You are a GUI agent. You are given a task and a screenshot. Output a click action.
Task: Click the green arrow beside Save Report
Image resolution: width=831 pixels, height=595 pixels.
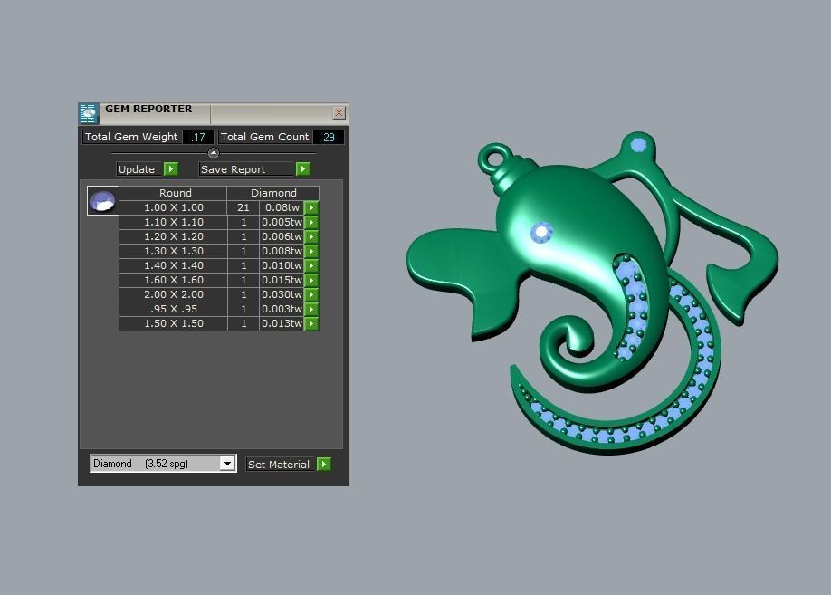pos(302,168)
